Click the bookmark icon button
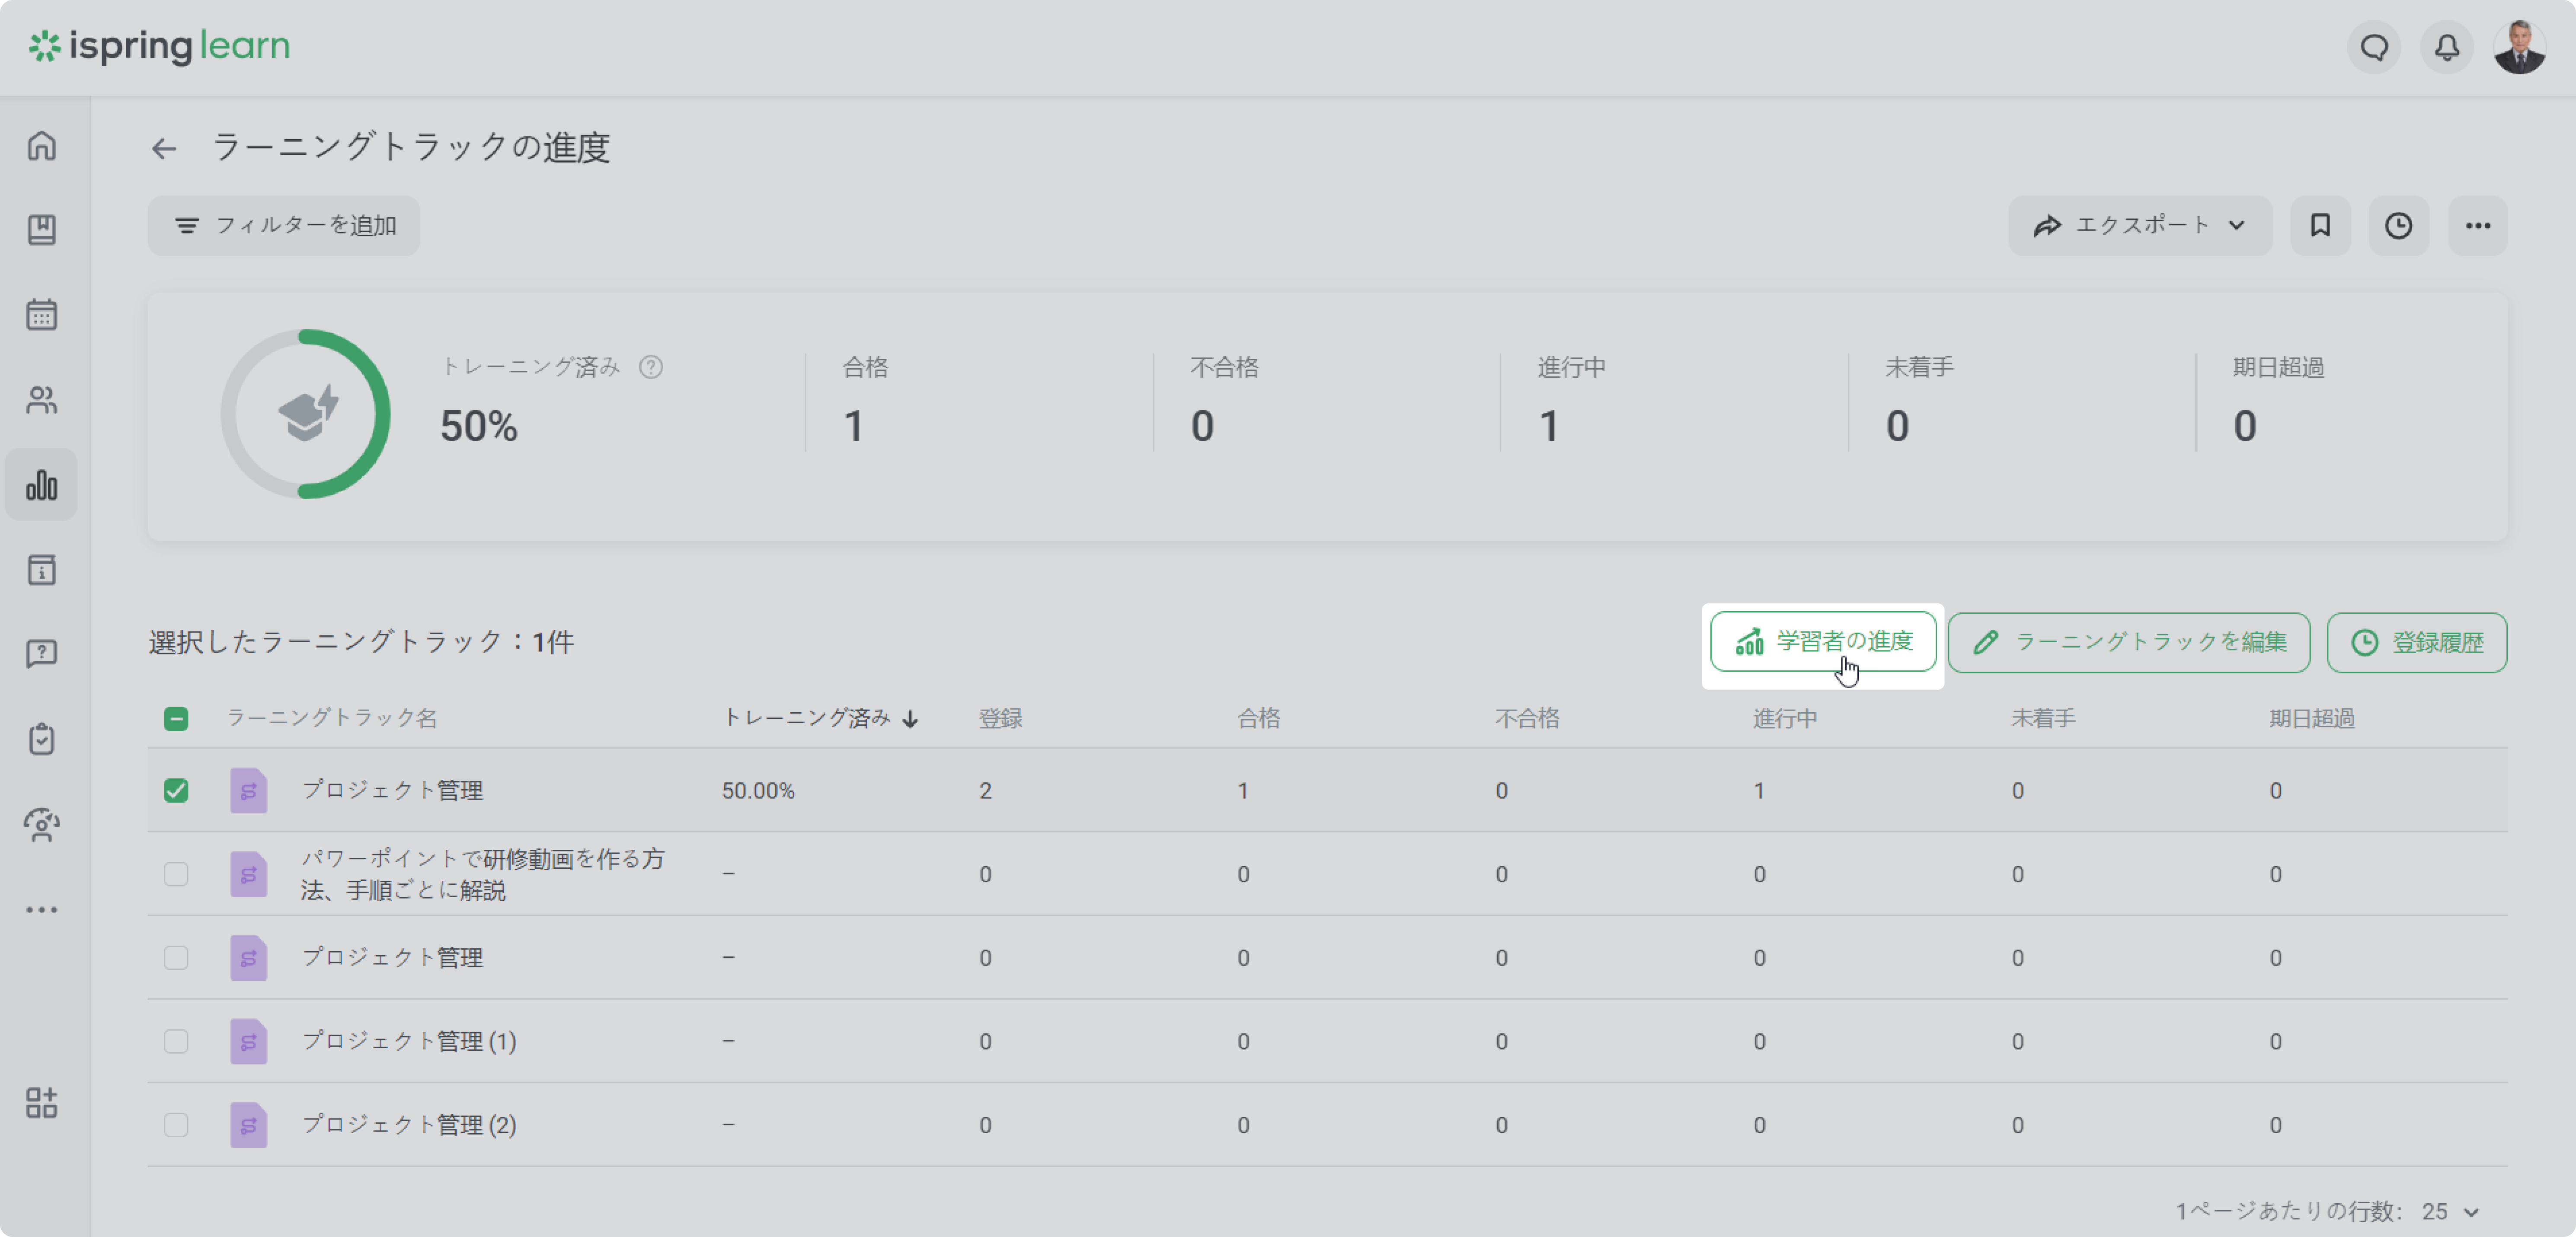This screenshot has height=1237, width=2576. click(2320, 226)
